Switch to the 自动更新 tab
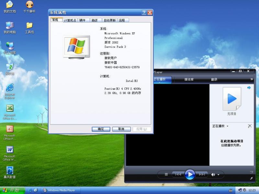Viewport: 259px width, 194px height. pyautogui.click(x=110, y=20)
